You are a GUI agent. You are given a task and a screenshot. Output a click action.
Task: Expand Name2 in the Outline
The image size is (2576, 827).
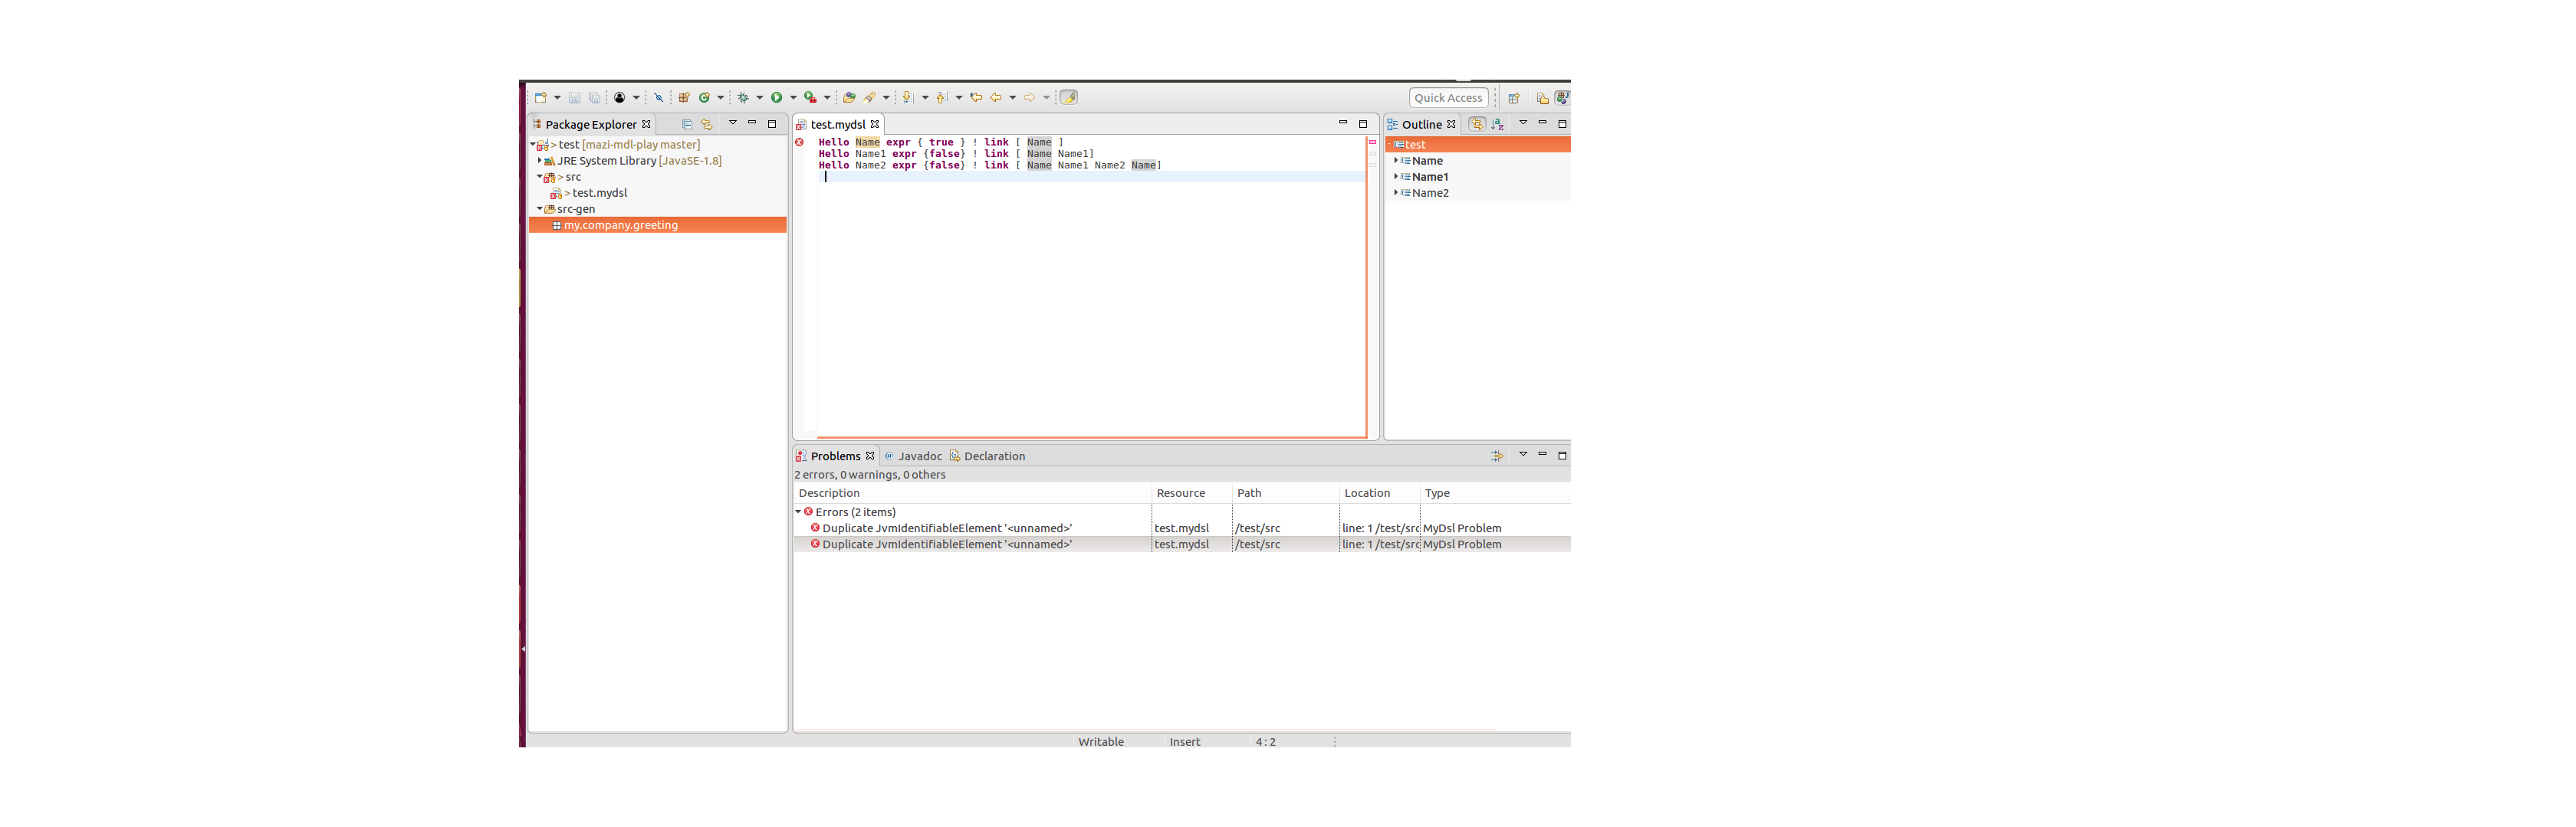1395,193
